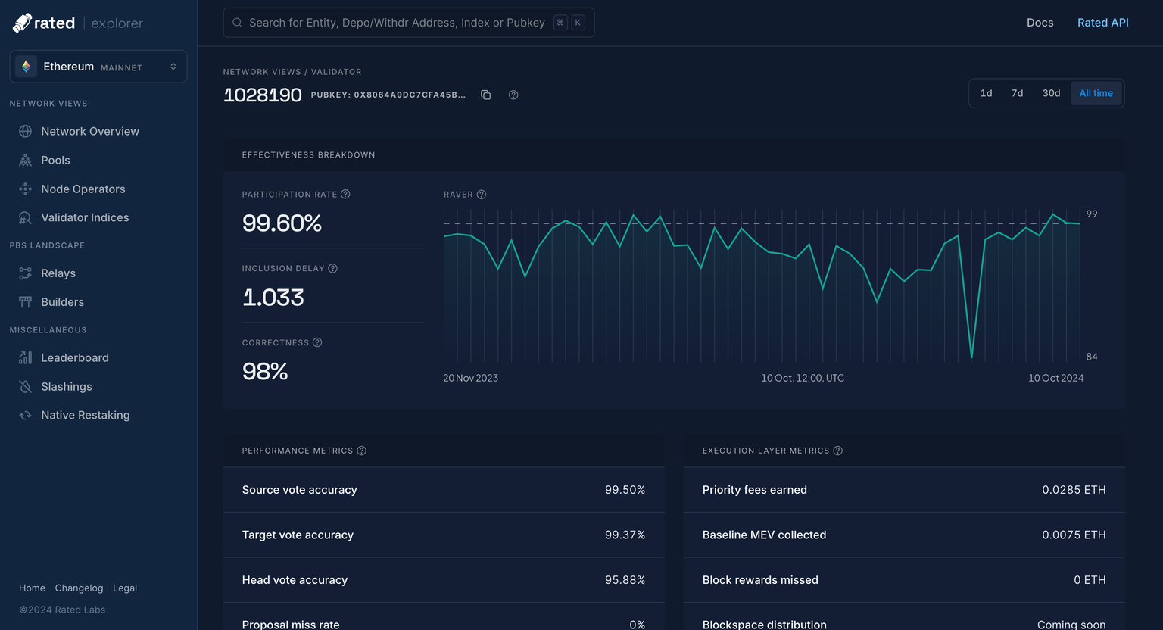Open Node Operators view

click(x=83, y=189)
